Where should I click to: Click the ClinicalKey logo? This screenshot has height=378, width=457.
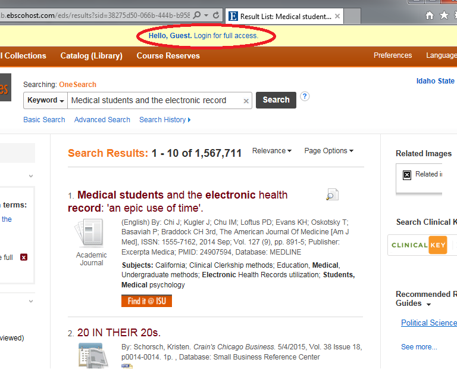[x=419, y=245]
